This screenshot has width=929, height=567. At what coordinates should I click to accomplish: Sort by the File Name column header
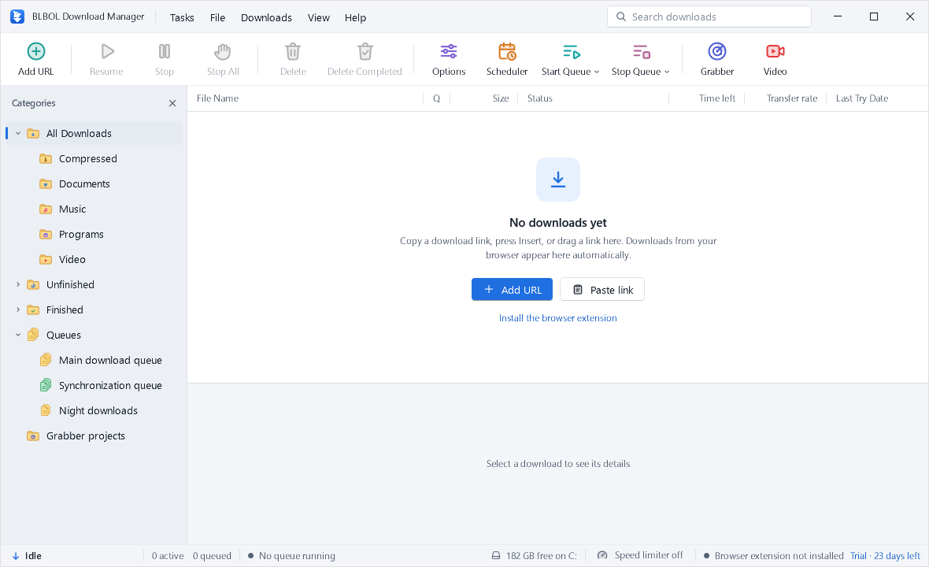[218, 98]
